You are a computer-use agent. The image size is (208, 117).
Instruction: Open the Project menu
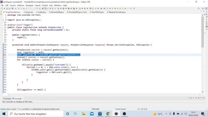pyautogui.click(x=45, y=5)
